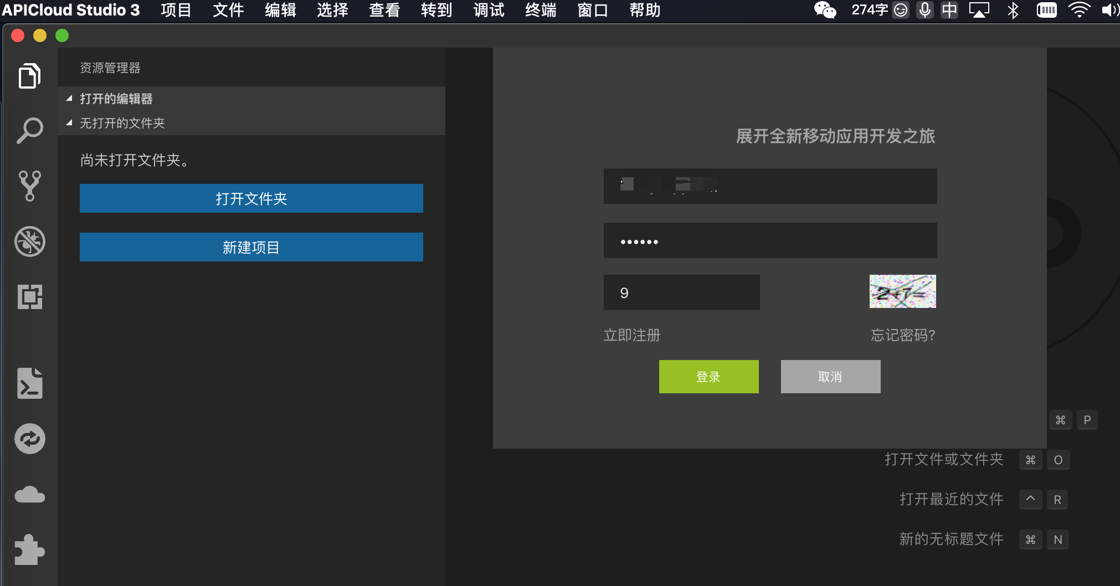Toggle Bluetooth from the menu bar
1120x586 pixels.
coord(1014,9)
